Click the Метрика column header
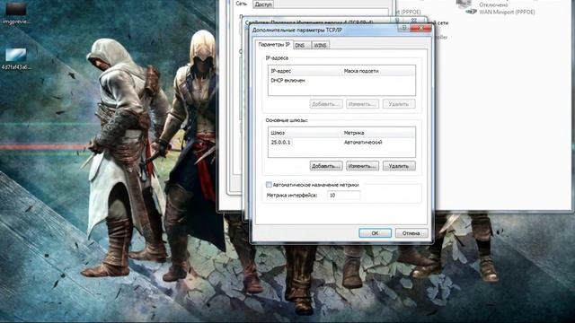Viewport: 575px width, 323px height. pyautogui.click(x=378, y=133)
